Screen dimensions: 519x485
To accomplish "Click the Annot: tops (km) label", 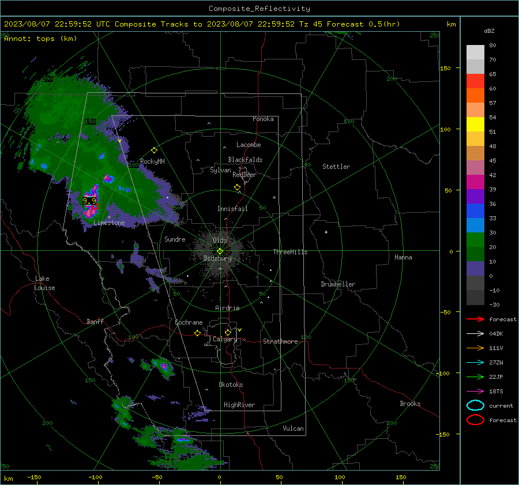I will (x=40, y=39).
